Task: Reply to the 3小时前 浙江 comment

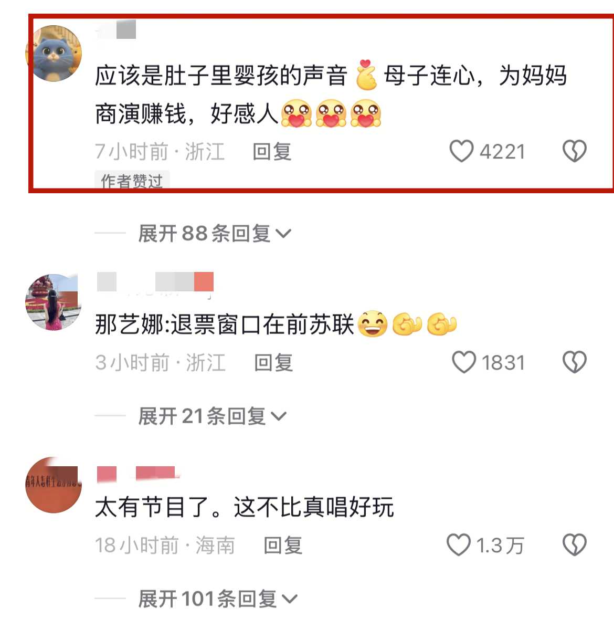Action: pyautogui.click(x=273, y=363)
